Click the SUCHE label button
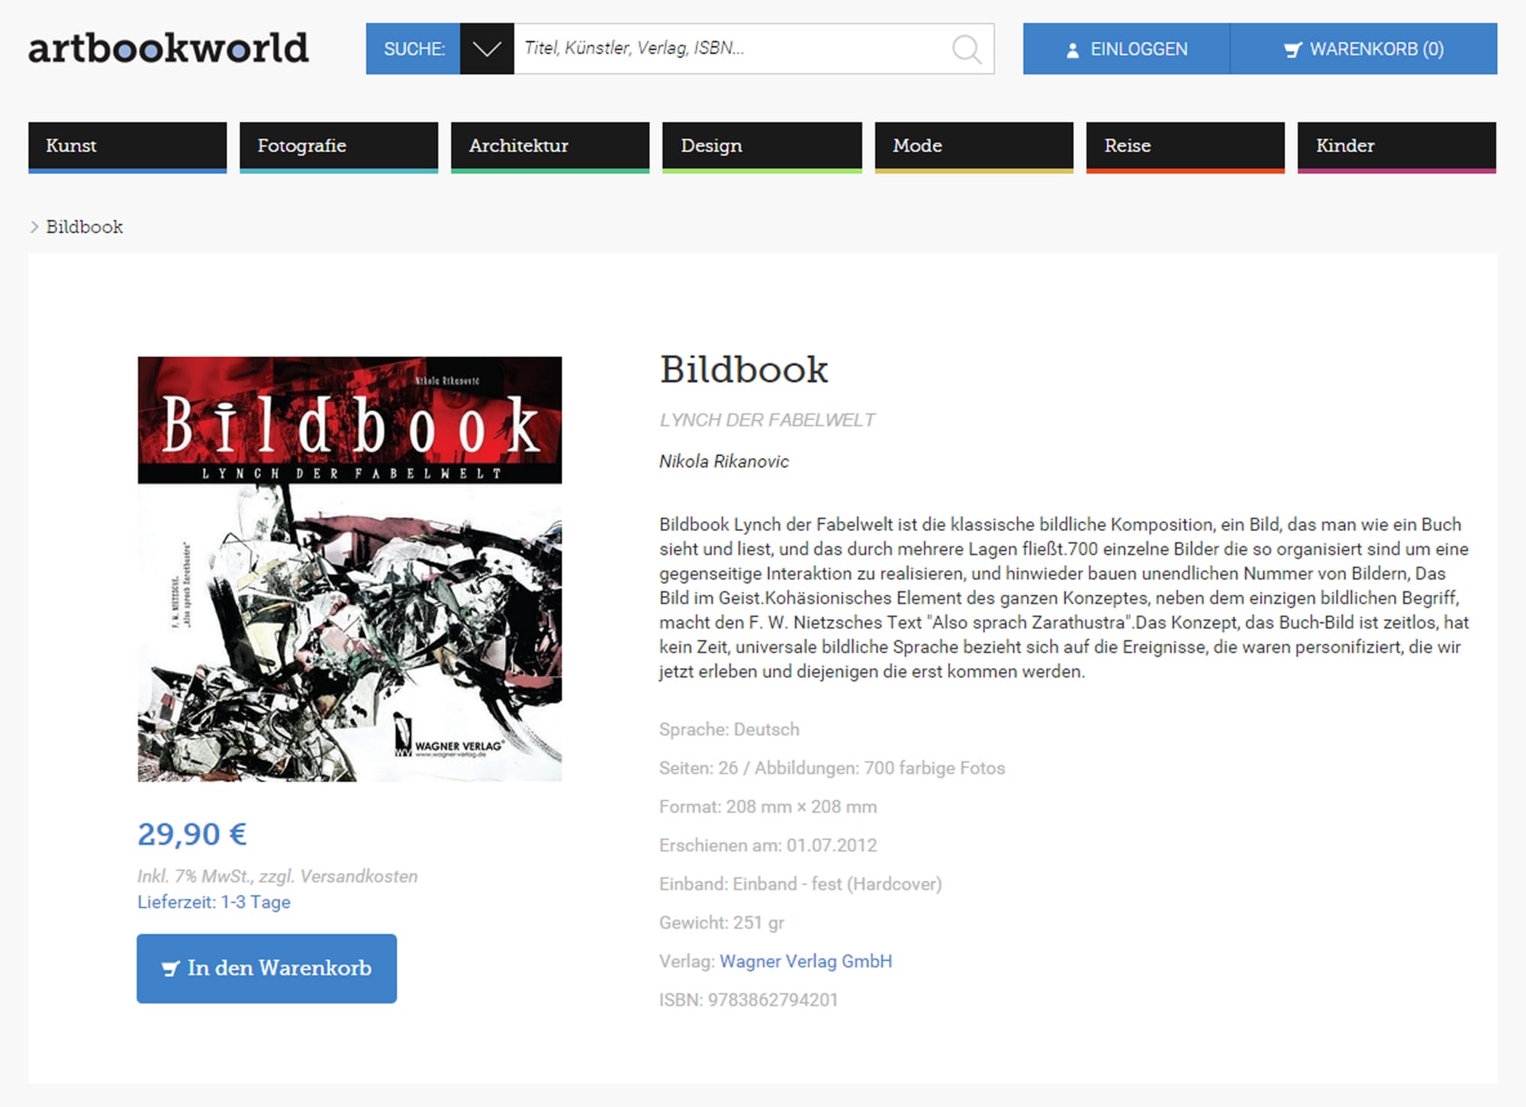The height and width of the screenshot is (1107, 1526). point(414,50)
